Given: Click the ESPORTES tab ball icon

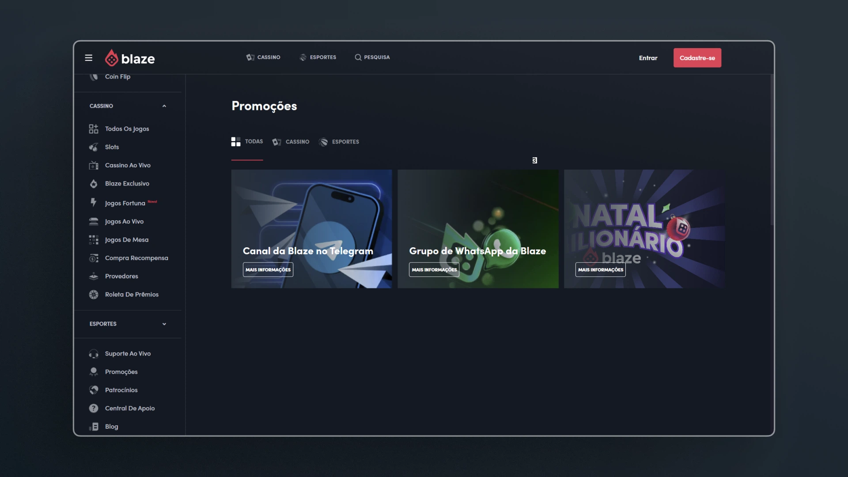Looking at the screenshot, I should (x=323, y=142).
